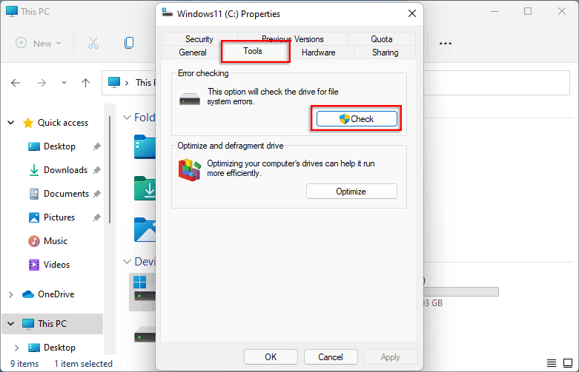Viewport: 579px width, 372px height.
Task: Open Documents in the sidebar
Action: pos(66,193)
